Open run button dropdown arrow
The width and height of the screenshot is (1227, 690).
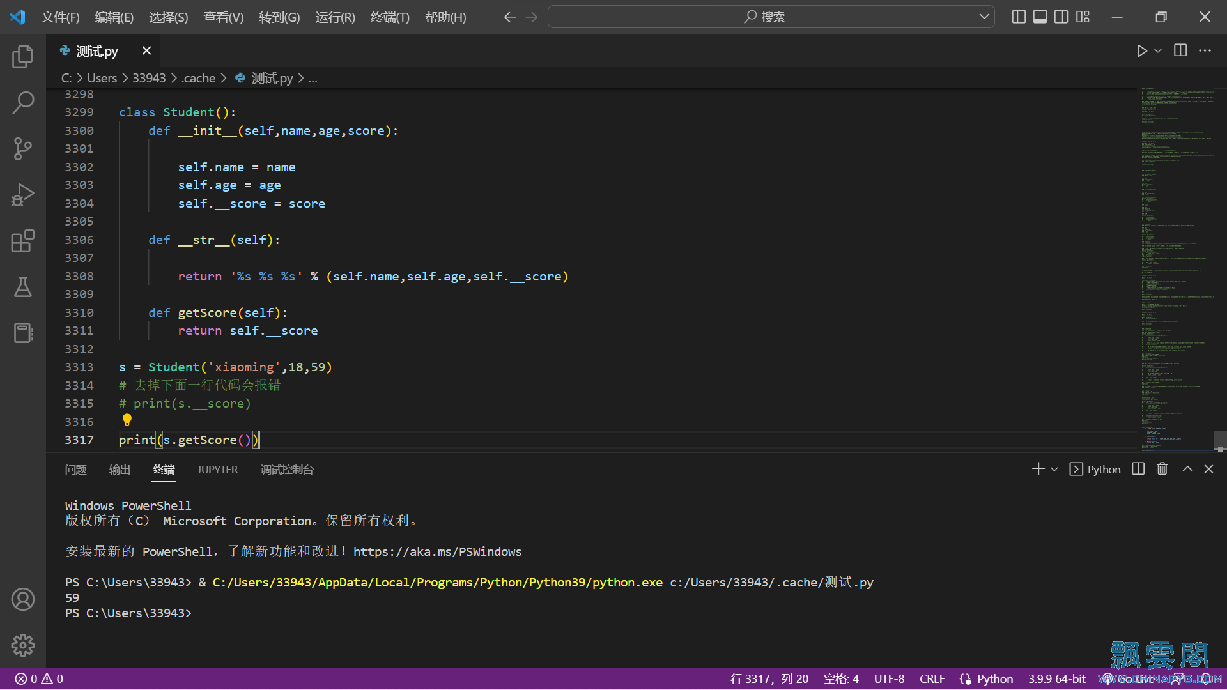tap(1158, 51)
